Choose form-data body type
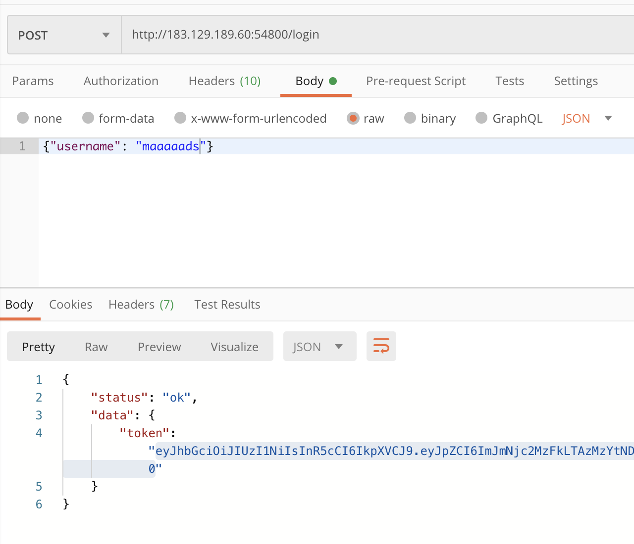 pyautogui.click(x=118, y=118)
